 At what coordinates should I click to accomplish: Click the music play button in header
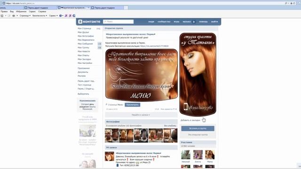pos(194,22)
